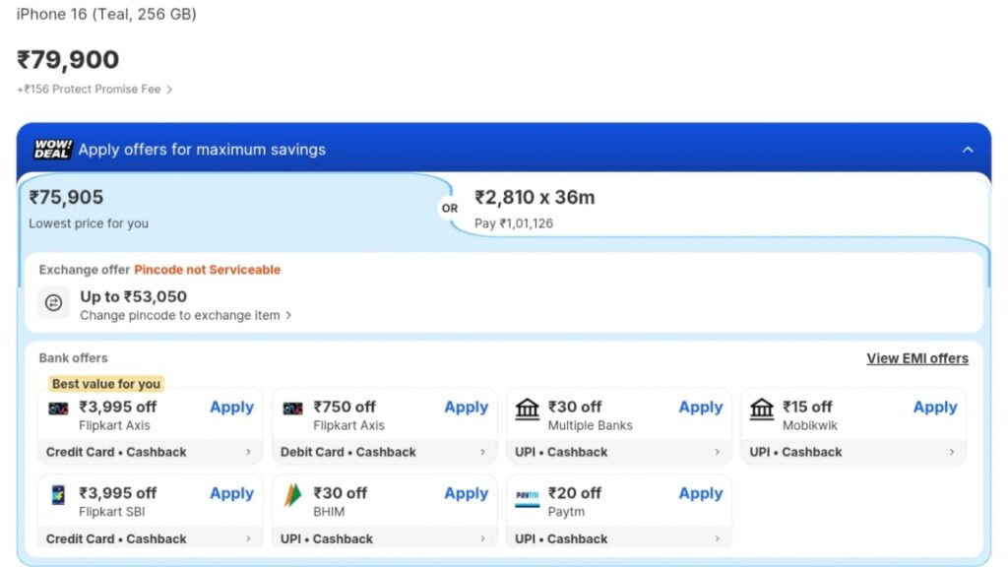Click the BHIM logo icon

[292, 495]
